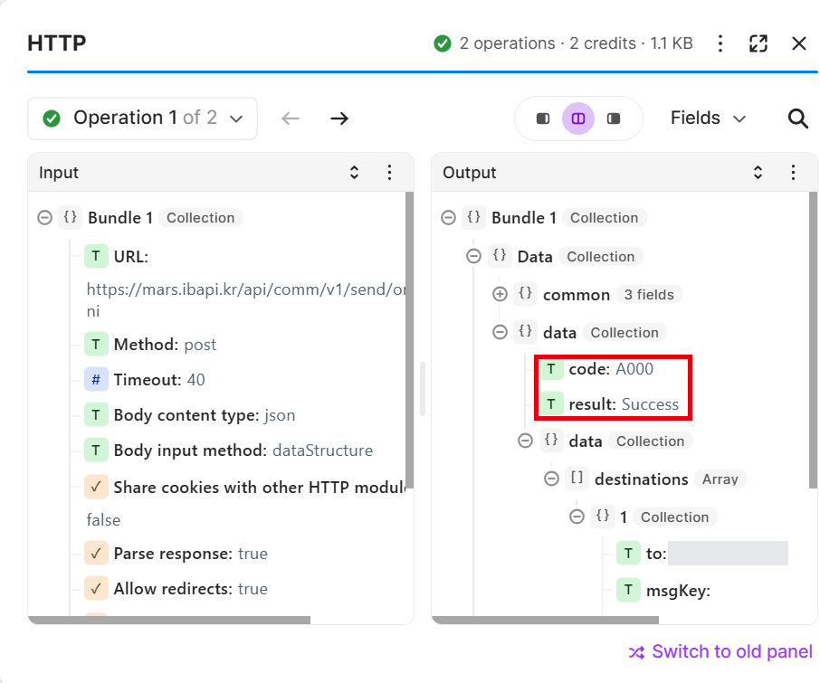Open the HTTP panel three-dot options menu
This screenshot has height=683, width=820.
coord(720,43)
